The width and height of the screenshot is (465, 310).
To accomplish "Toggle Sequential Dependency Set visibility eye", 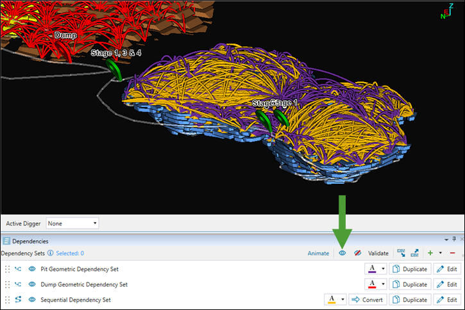I will click(31, 299).
